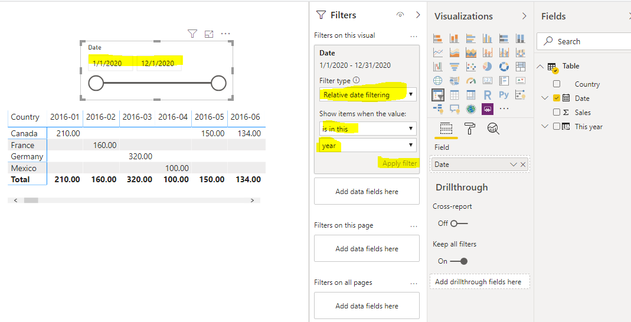
Task: Select the waterfall chart visual
Action: (x=438, y=66)
